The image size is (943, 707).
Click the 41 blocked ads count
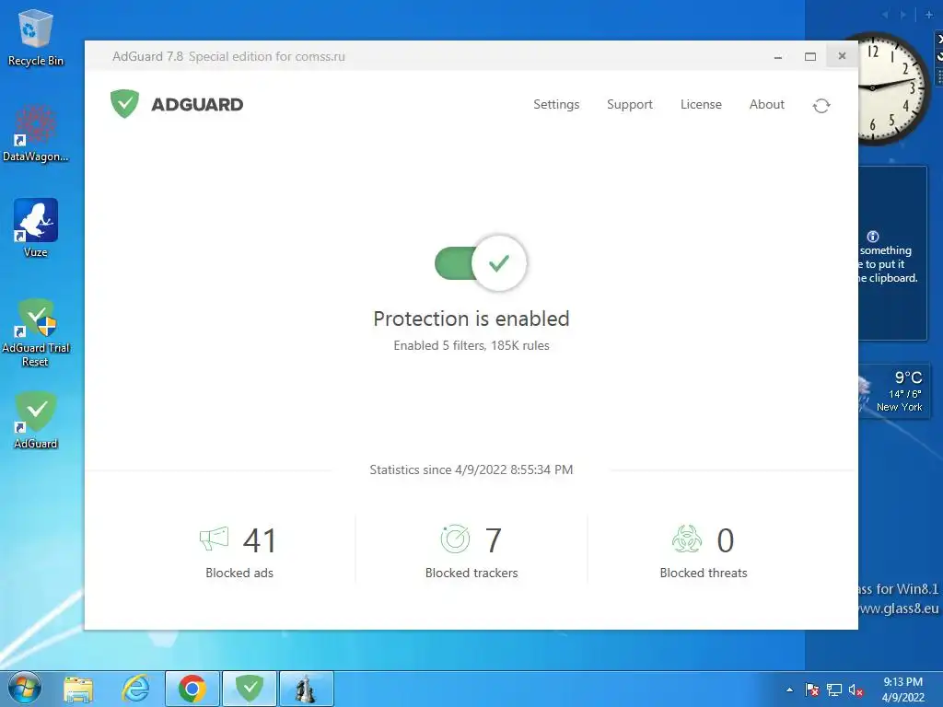pyautogui.click(x=259, y=540)
